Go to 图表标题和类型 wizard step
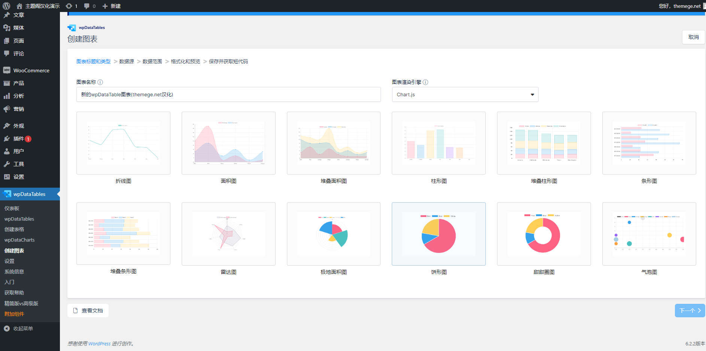706x351 pixels. click(93, 61)
